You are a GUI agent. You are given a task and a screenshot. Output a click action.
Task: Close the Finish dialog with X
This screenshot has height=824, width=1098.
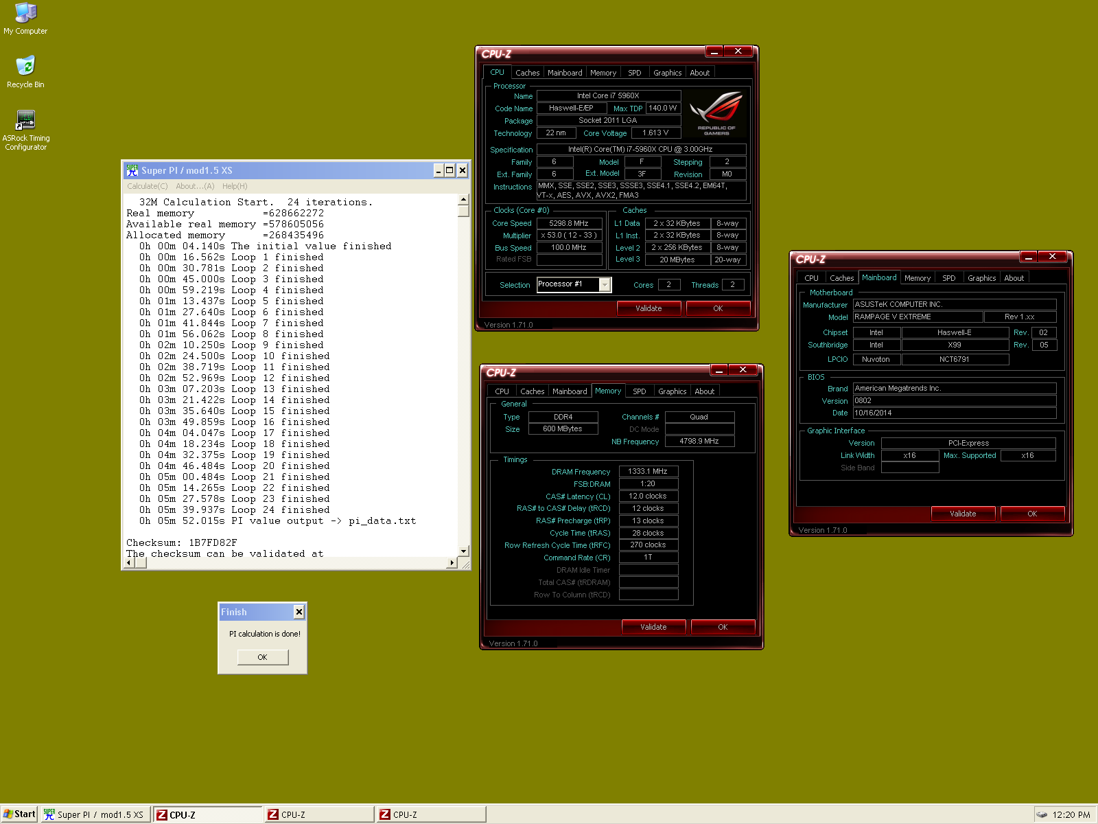coord(299,612)
